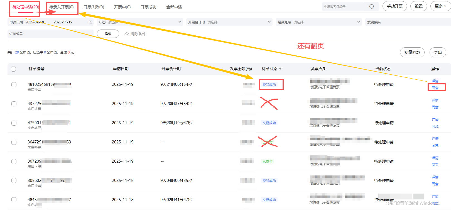The height and width of the screenshot is (210, 451).
Task: Click 交易成功 status in 9天02时41分47秒 row
Action: pyautogui.click(x=269, y=200)
